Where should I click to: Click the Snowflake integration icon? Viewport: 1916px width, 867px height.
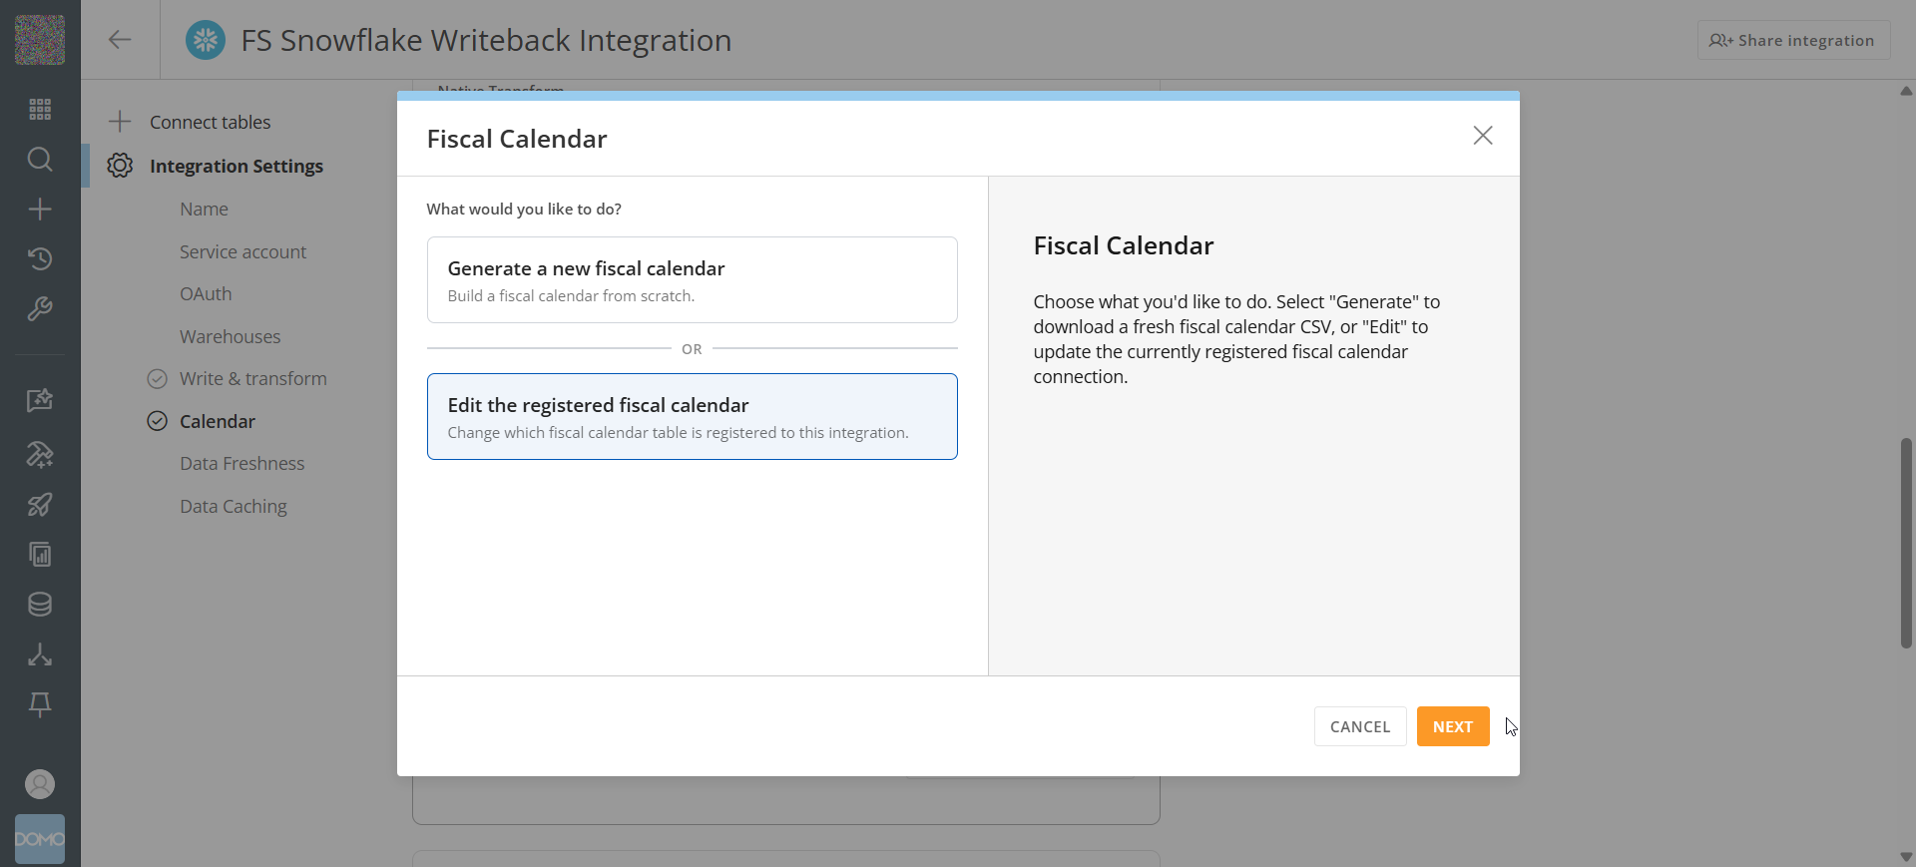[206, 40]
